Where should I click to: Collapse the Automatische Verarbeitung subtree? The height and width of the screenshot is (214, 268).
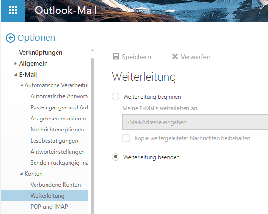point(21,85)
